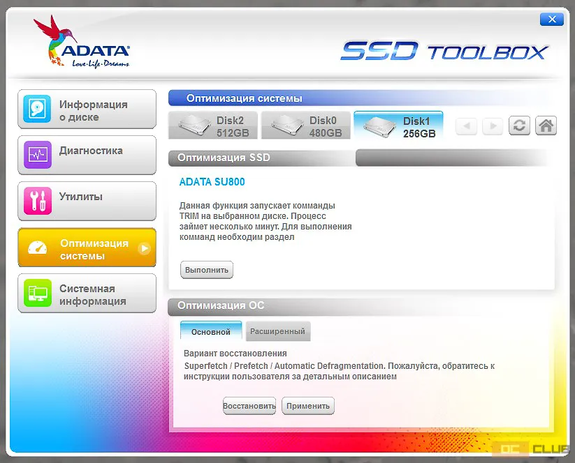Click the Восстановить button
Viewport: 575px width, 463px height.
click(249, 406)
